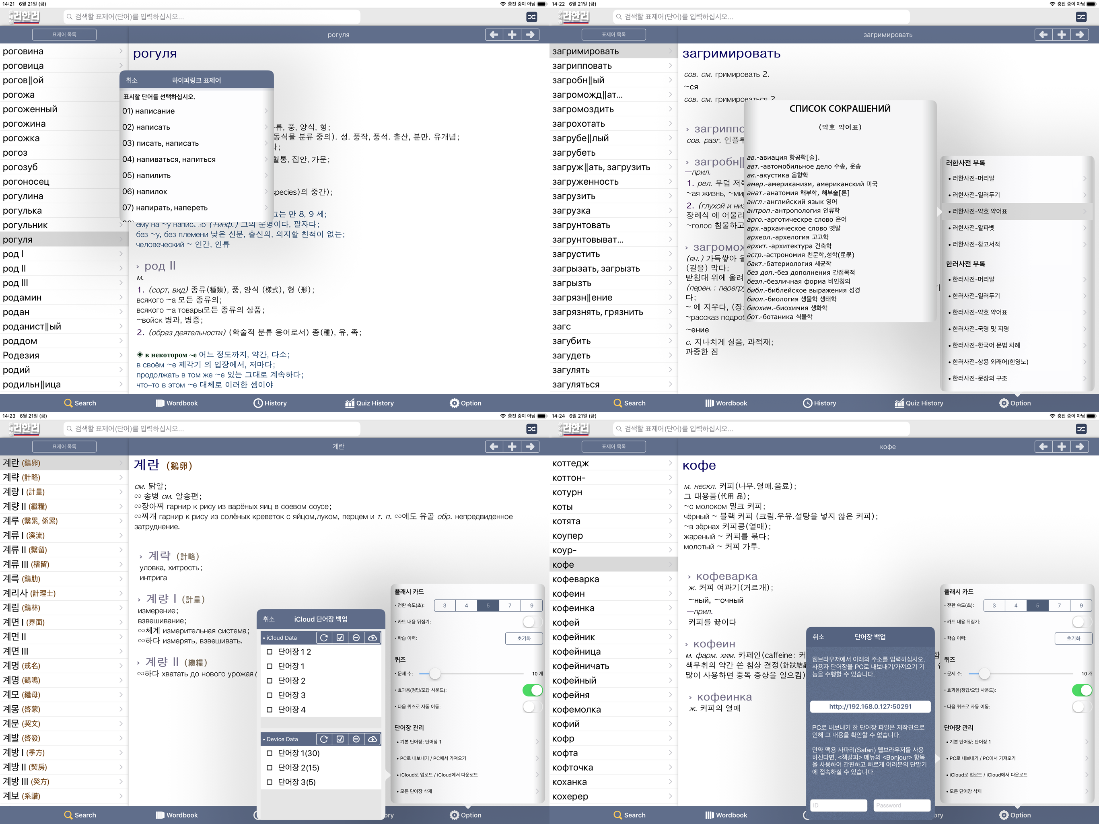Expand the 러한사전-알파벳 appendix row

(1017, 228)
